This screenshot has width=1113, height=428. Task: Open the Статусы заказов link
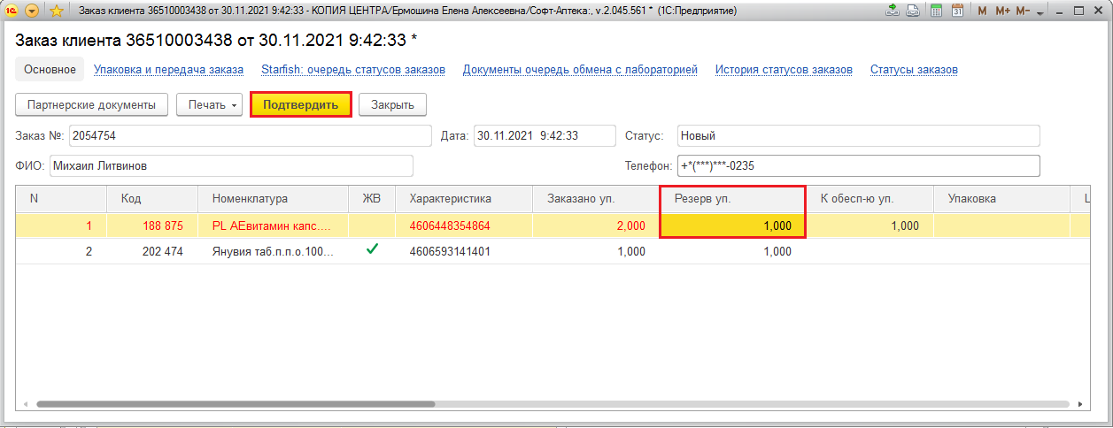click(914, 70)
